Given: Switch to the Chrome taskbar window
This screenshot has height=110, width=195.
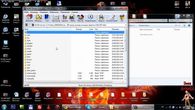Looking at the screenshot, I should point(73,107).
